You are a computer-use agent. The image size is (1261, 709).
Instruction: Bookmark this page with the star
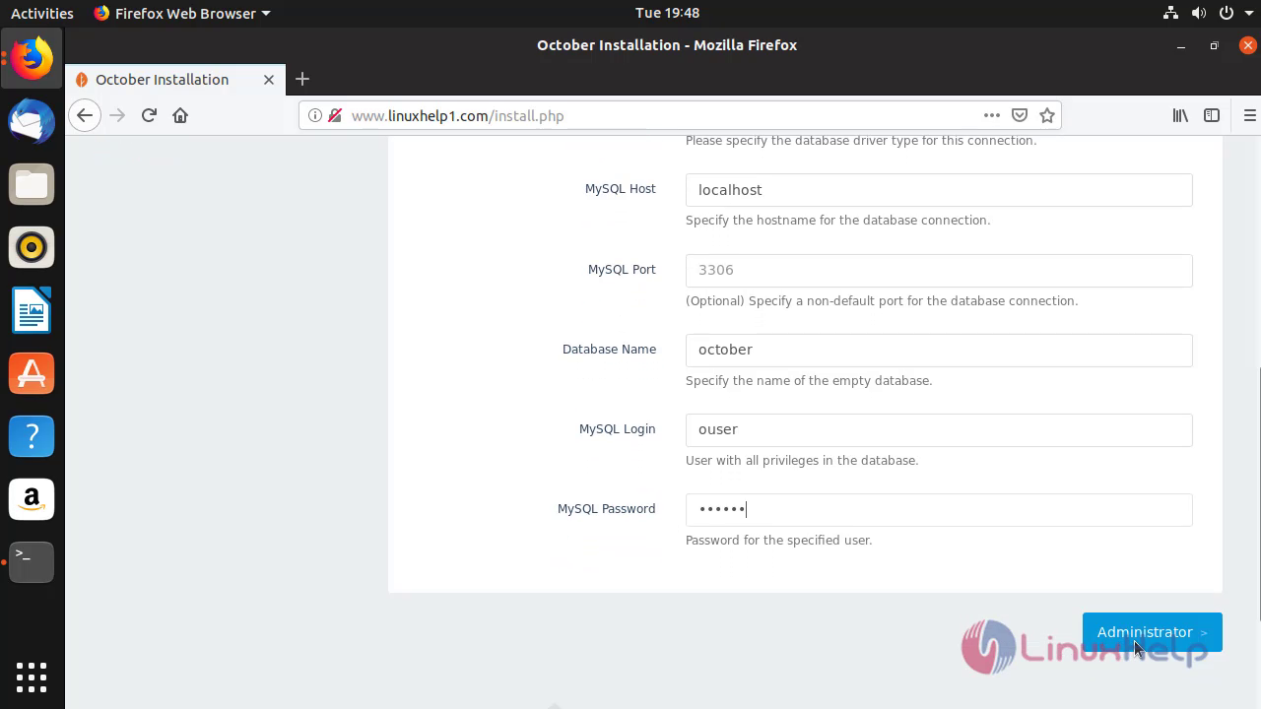point(1047,115)
